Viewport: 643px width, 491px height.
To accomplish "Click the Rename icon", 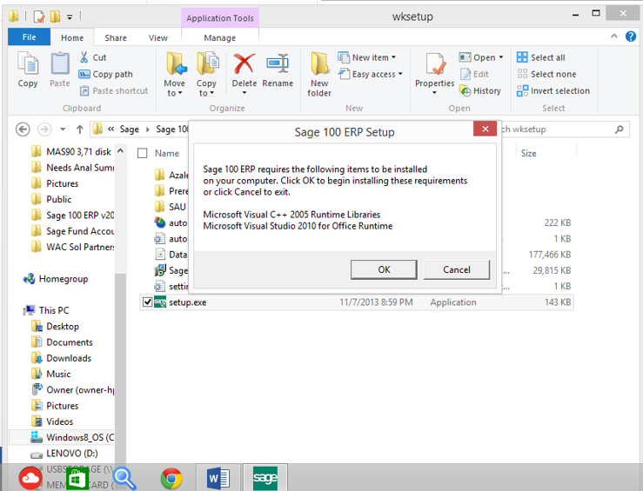I will (x=278, y=64).
